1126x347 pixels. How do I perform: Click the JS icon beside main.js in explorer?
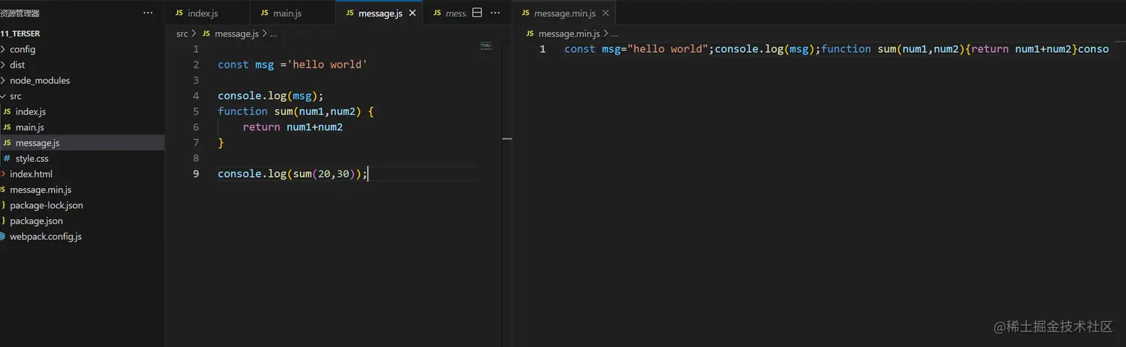(x=7, y=127)
